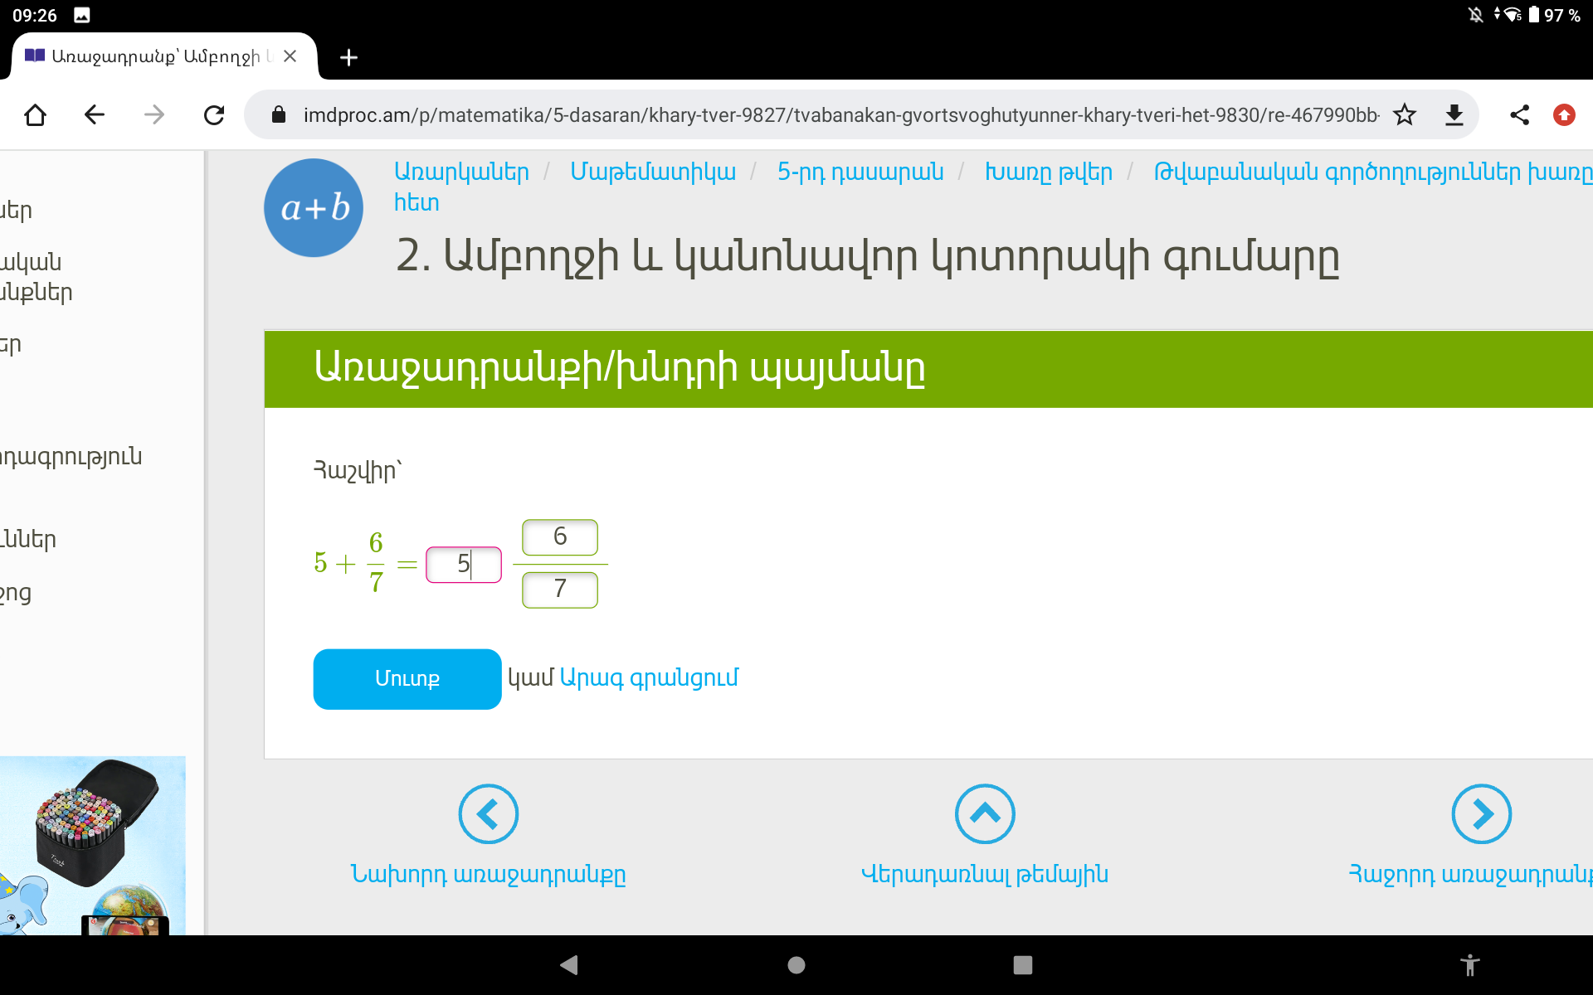Open Մաթեմատիկա breadcrumb link

[652, 172]
